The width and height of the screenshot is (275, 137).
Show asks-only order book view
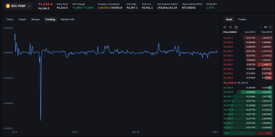(231, 27)
